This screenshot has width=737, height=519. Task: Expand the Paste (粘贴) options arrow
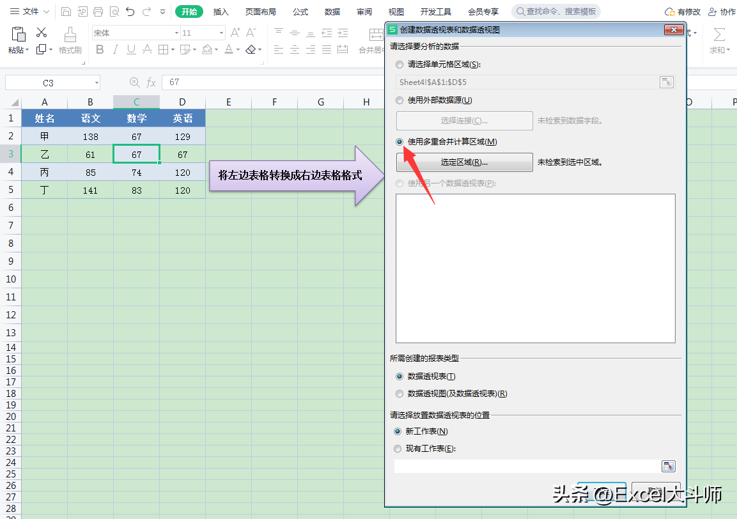[27, 50]
